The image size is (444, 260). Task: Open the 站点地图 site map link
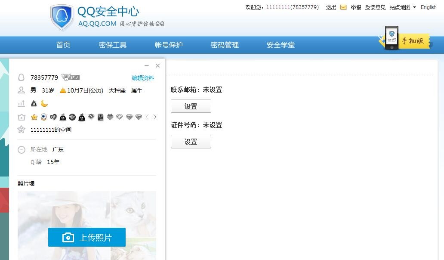point(400,7)
